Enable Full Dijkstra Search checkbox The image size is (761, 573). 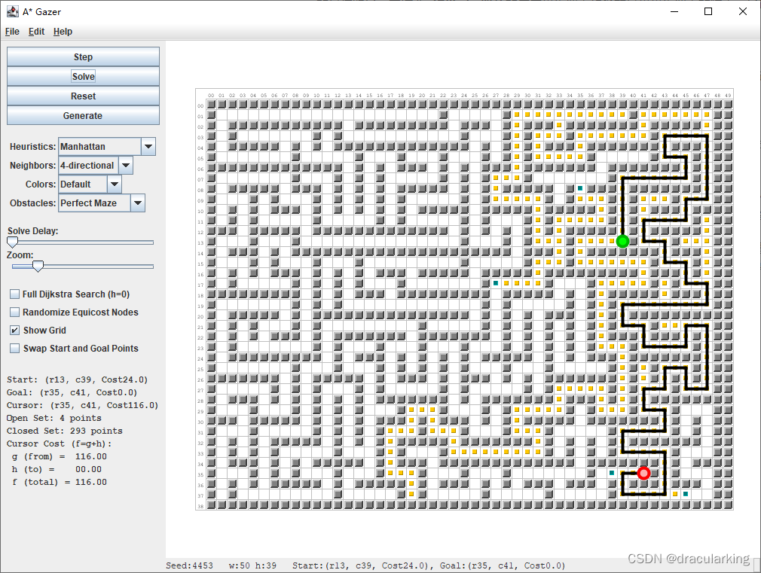pyautogui.click(x=14, y=294)
